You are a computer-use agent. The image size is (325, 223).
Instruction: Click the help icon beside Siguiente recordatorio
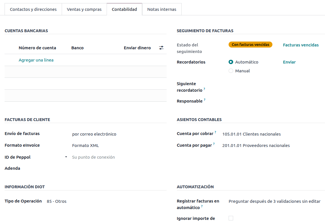[204, 89]
